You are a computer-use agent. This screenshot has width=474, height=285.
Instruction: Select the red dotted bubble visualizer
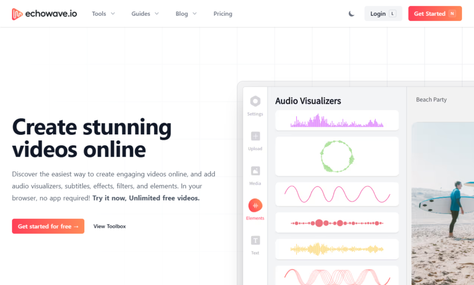point(337,222)
